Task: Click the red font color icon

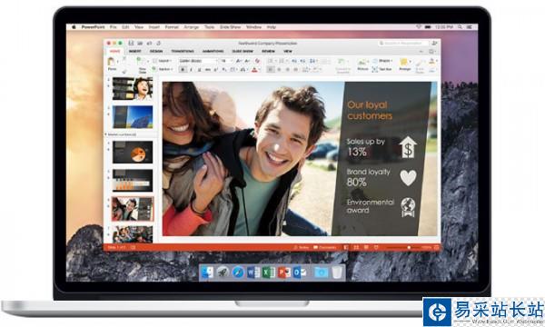Action: (x=254, y=70)
